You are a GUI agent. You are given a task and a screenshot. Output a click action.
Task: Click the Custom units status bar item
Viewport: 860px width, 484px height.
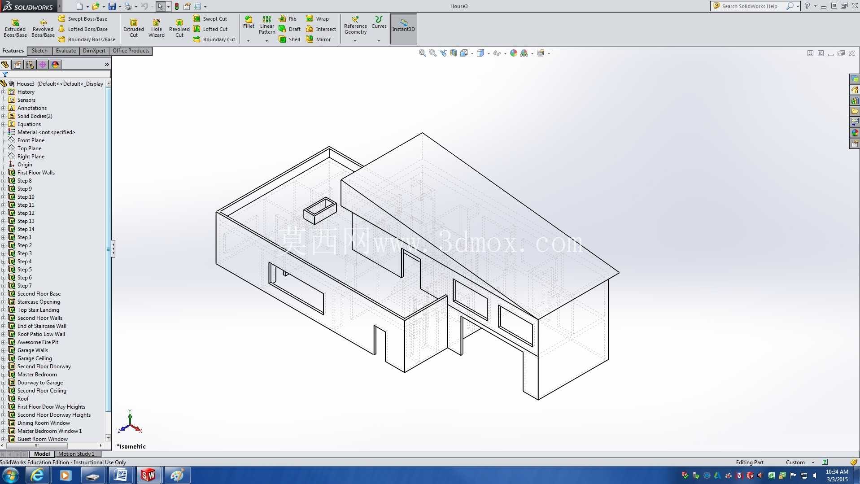795,462
